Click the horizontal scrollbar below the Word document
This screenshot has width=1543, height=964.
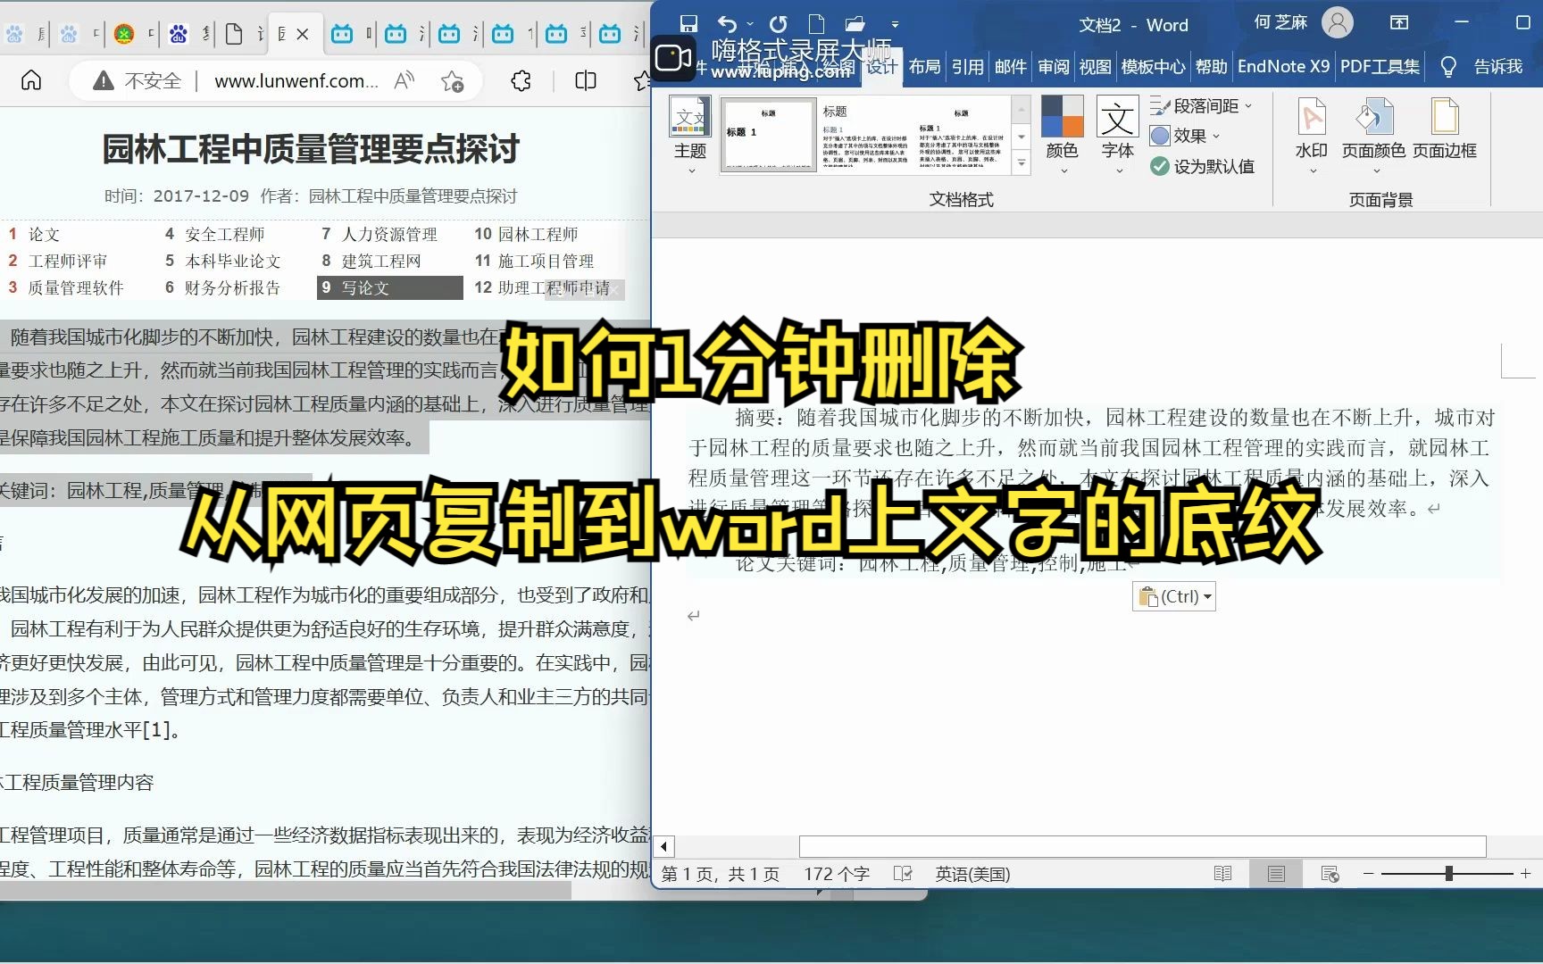1143,846
